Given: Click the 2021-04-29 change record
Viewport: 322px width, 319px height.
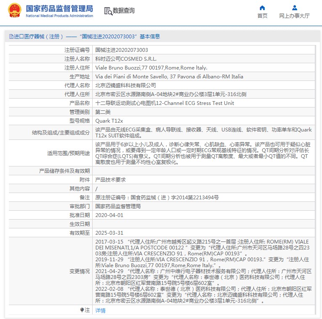Looking at the screenshot, I should (x=203, y=277).
